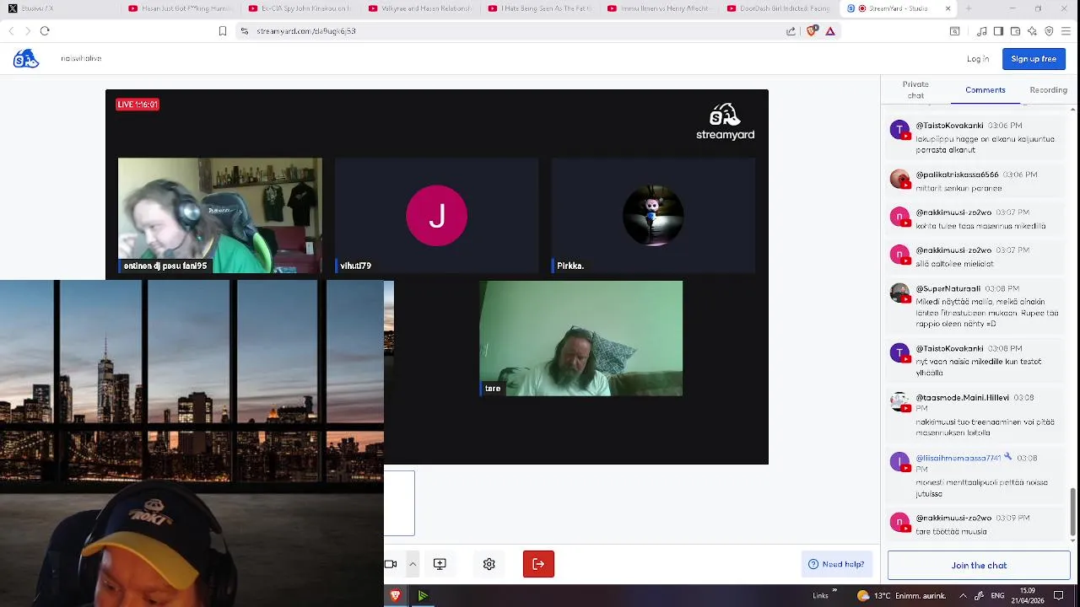Click the red leave studio button
The image size is (1080, 607).
(x=538, y=564)
